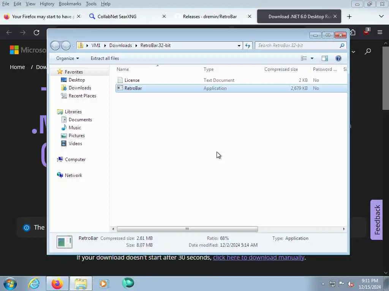Image resolution: width=389 pixels, height=291 pixels.
Task: Reload the Firefox page
Action: (x=36, y=33)
